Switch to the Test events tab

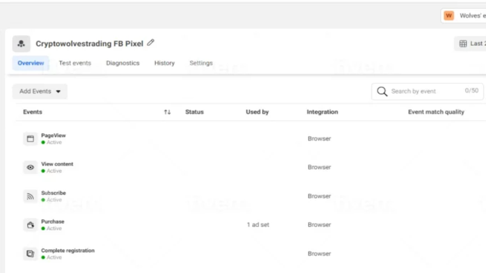[75, 63]
